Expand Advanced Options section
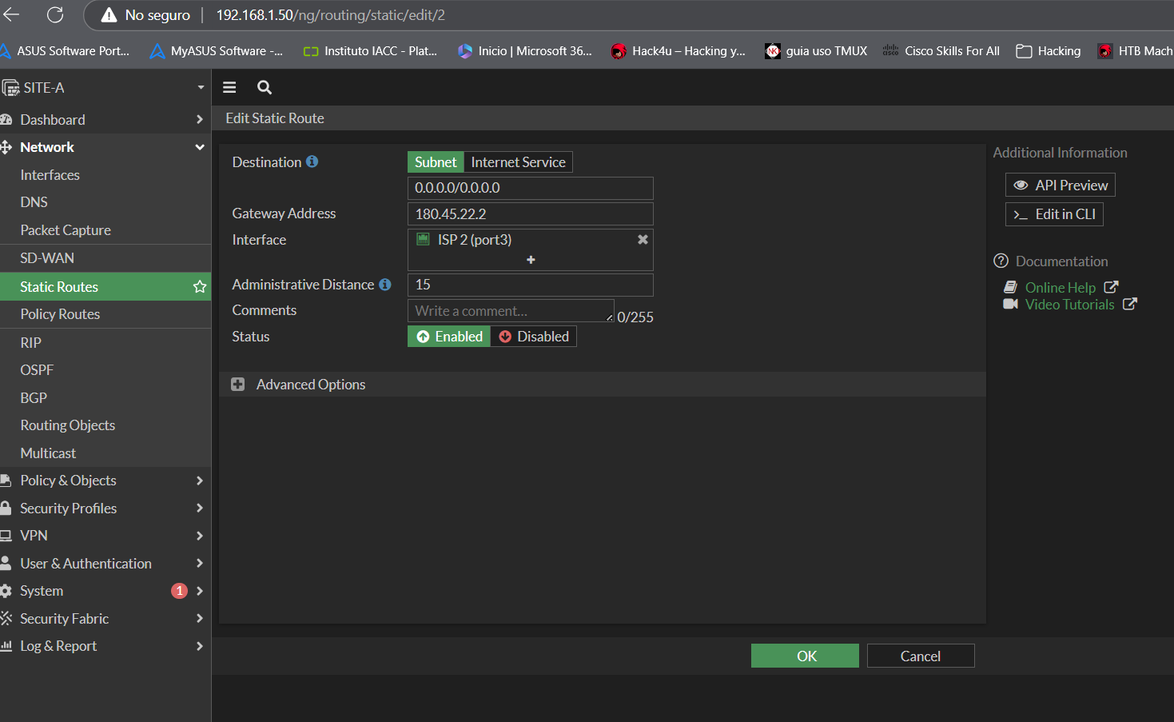Viewport: 1174px width, 722px height. click(x=238, y=385)
